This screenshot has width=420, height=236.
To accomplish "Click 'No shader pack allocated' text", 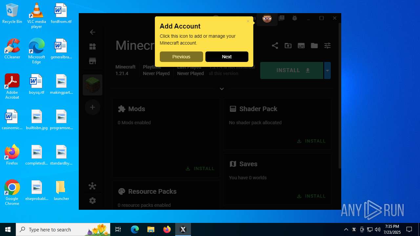I will 255,123.
